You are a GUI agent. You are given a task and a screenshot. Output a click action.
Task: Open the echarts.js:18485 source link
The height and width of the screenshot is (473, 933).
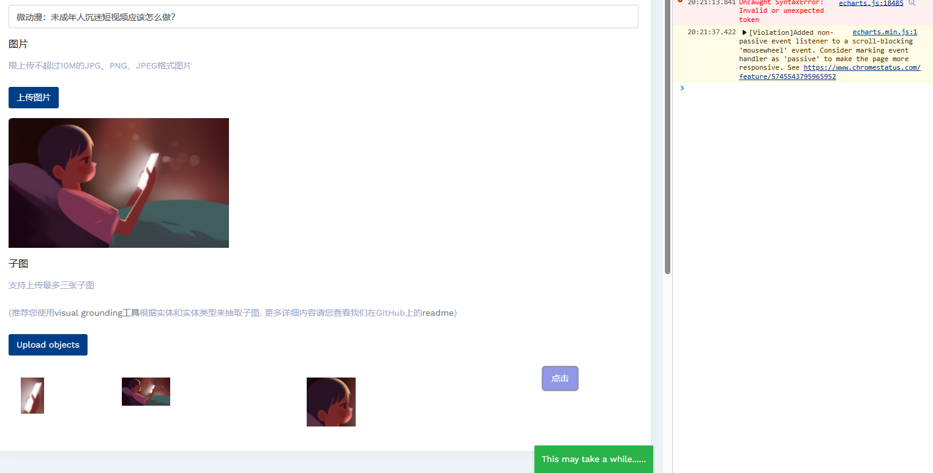coord(871,3)
